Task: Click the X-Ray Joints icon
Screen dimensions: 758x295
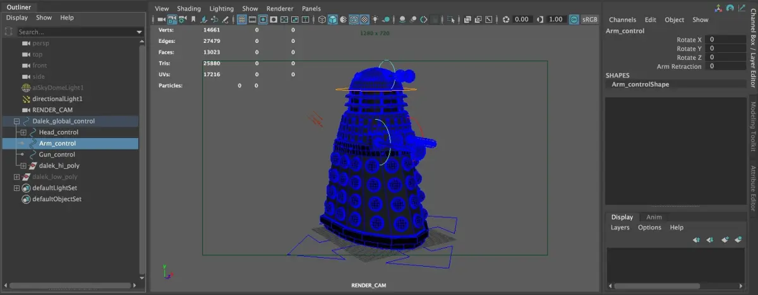Action: click(488, 20)
